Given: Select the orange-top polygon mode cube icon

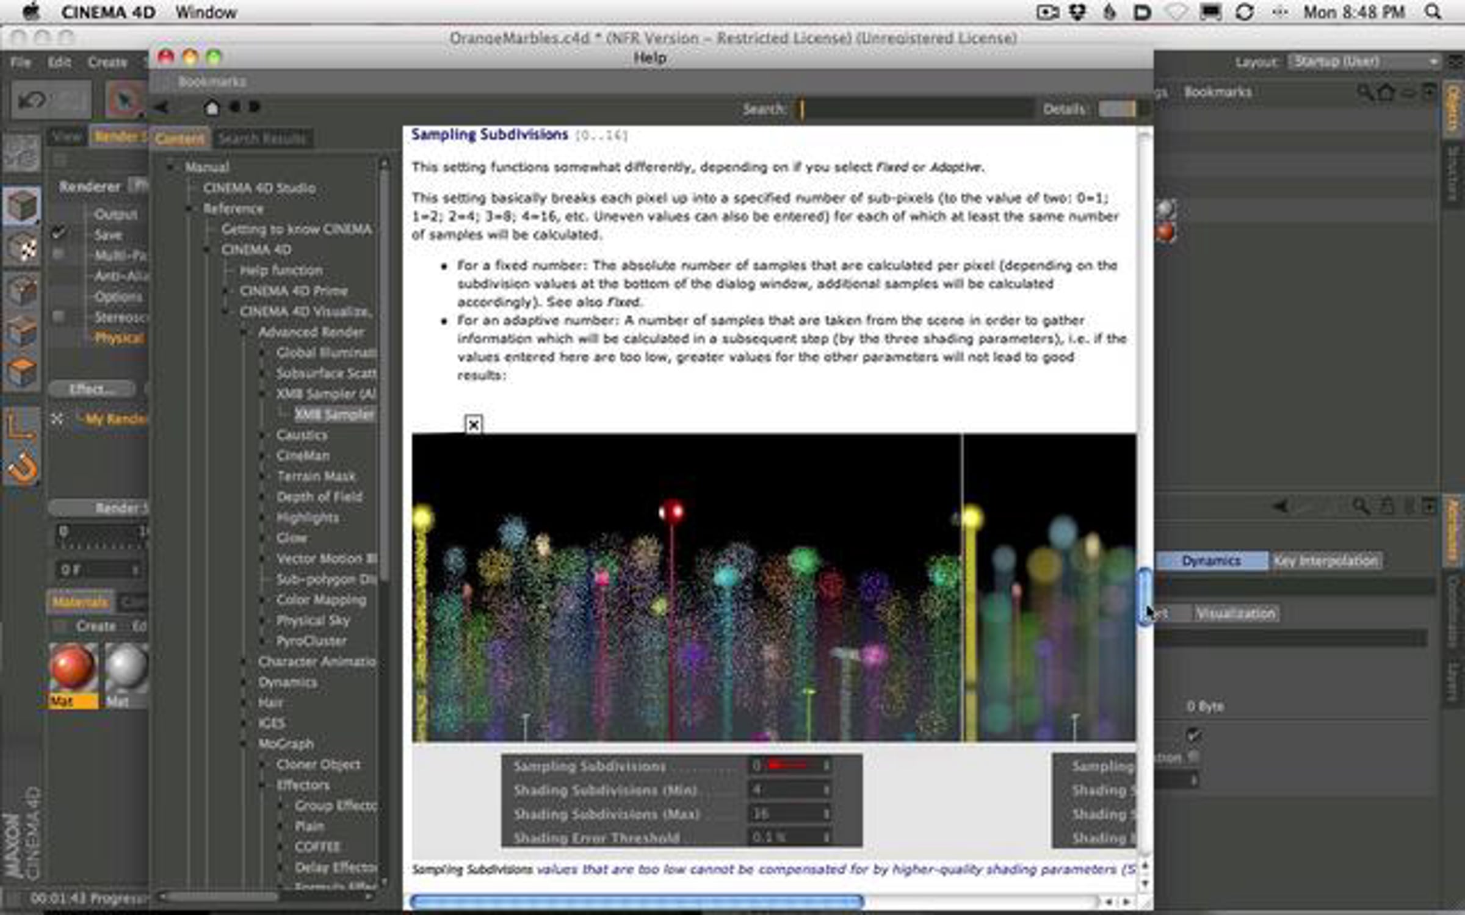Looking at the screenshot, I should (22, 370).
